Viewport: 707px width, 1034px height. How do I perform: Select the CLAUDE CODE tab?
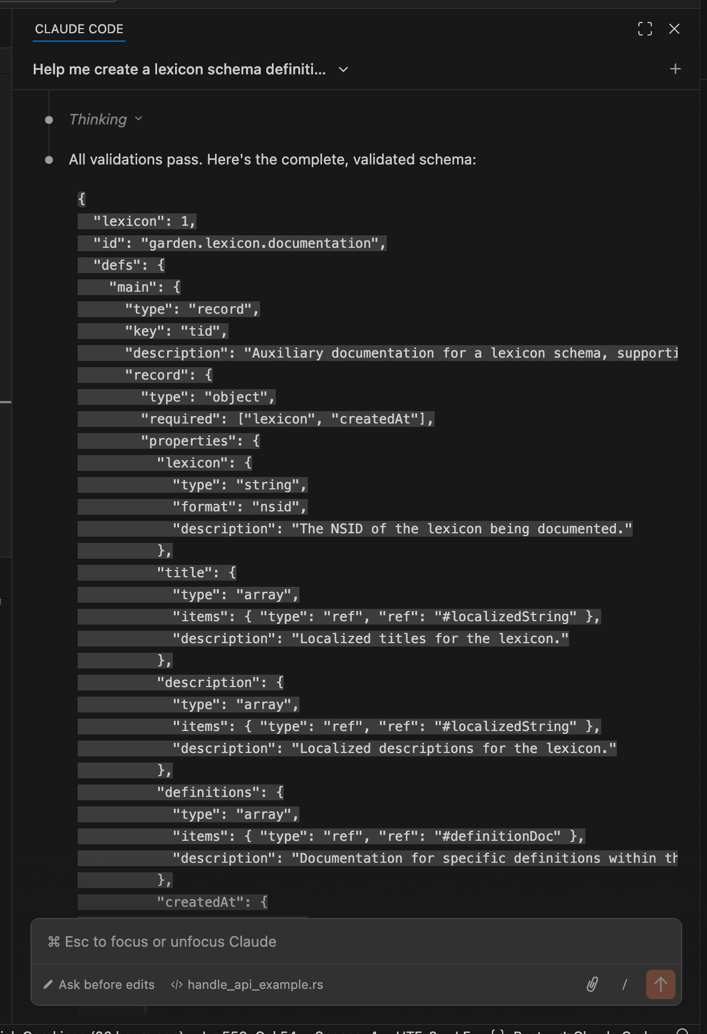tap(79, 29)
